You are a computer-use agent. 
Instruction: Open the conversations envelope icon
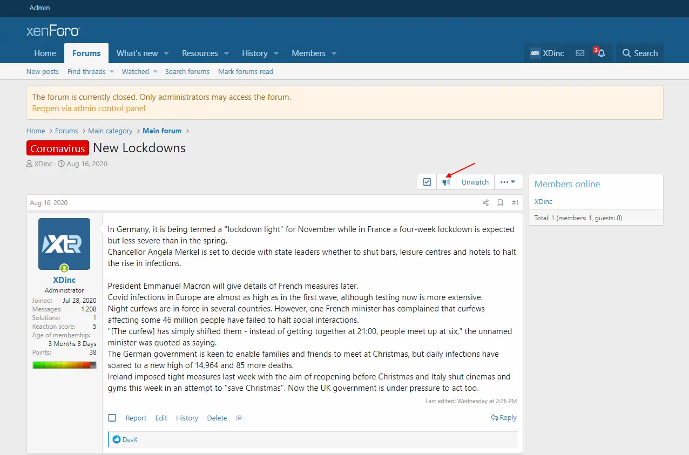[580, 53]
